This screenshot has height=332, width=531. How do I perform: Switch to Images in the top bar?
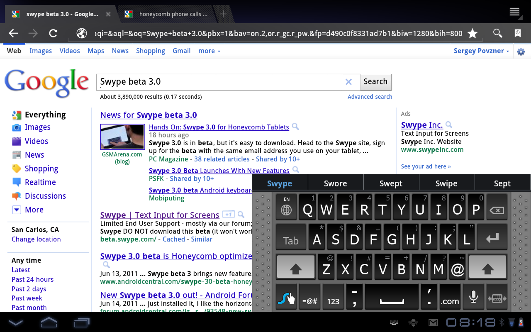[x=41, y=51]
